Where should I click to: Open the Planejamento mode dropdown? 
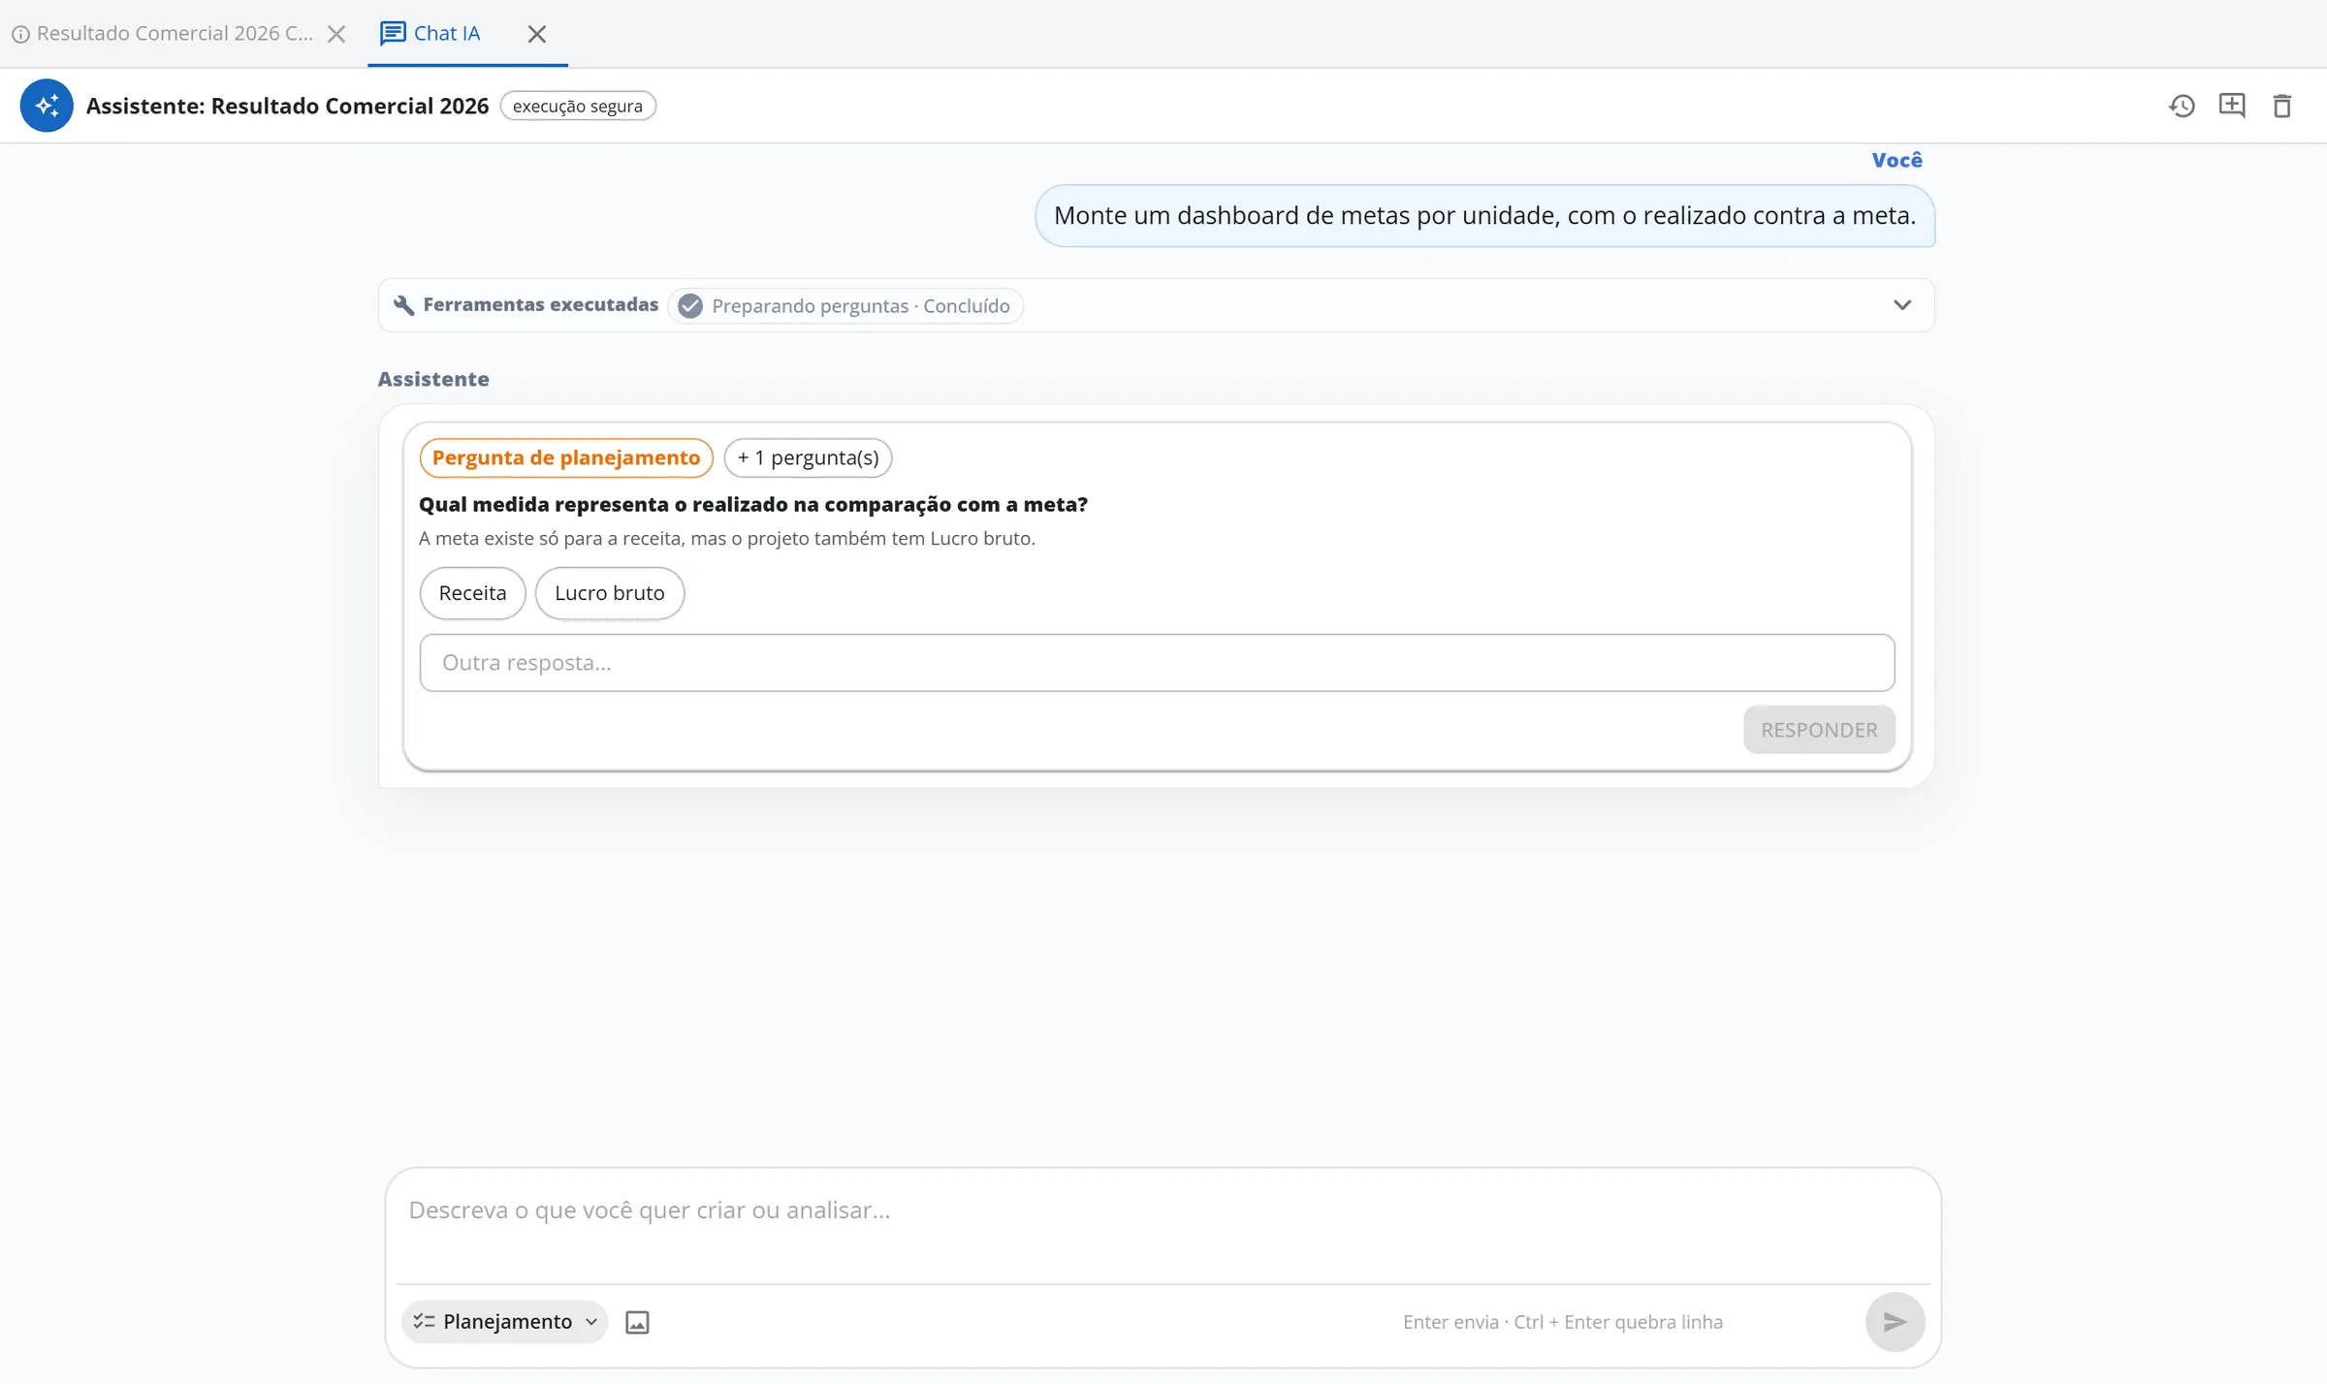click(x=504, y=1322)
